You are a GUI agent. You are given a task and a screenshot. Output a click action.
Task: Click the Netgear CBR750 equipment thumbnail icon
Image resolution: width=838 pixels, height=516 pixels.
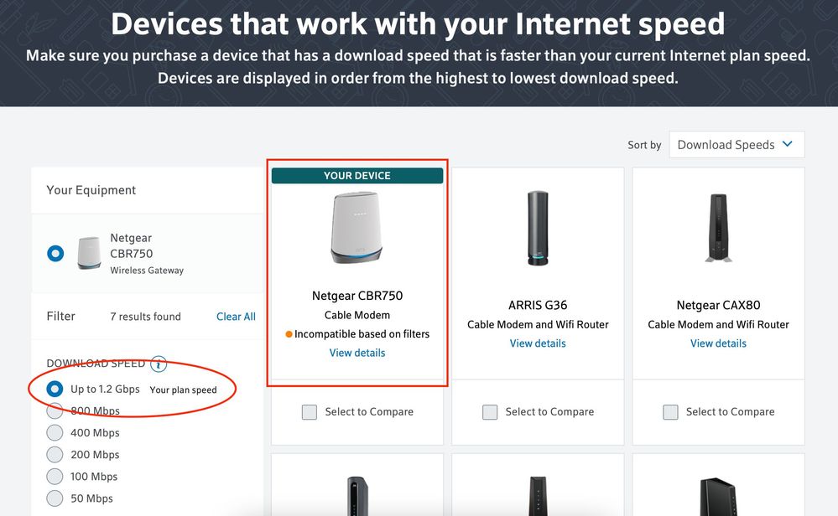[89, 253]
